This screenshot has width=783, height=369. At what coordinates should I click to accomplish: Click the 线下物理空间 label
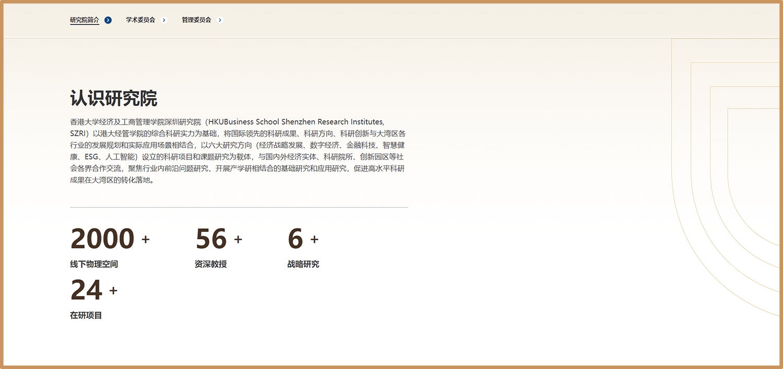pos(94,264)
